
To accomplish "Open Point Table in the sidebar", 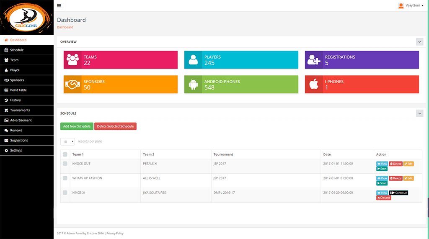I will (27, 90).
